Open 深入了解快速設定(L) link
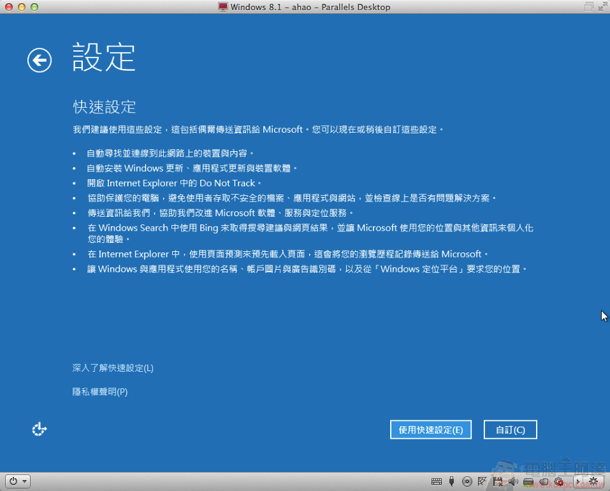The height and width of the screenshot is (491, 610). click(x=113, y=368)
